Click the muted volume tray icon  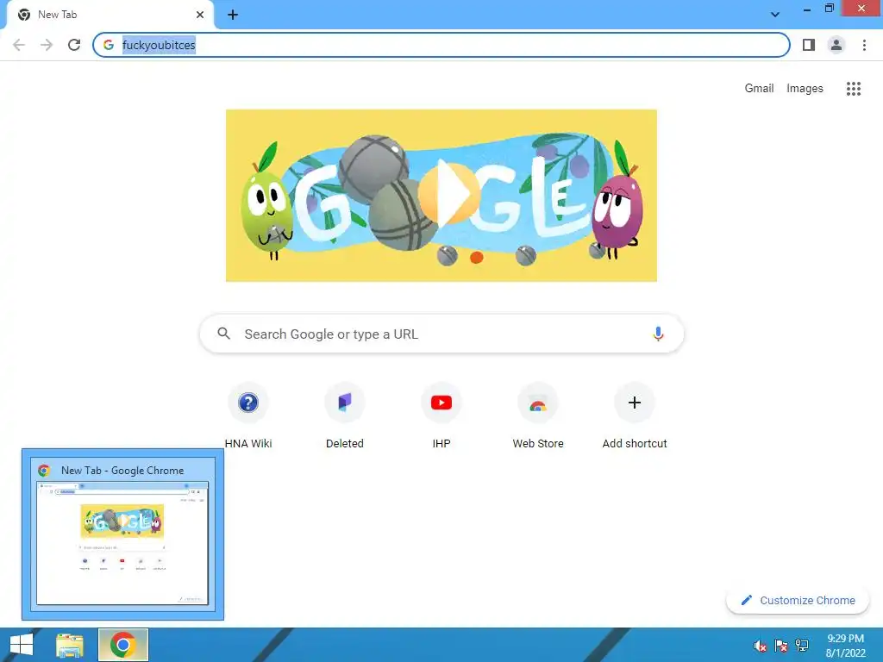coord(761,646)
